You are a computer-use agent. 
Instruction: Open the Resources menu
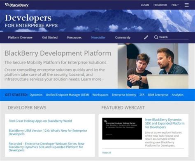coord(74,38)
